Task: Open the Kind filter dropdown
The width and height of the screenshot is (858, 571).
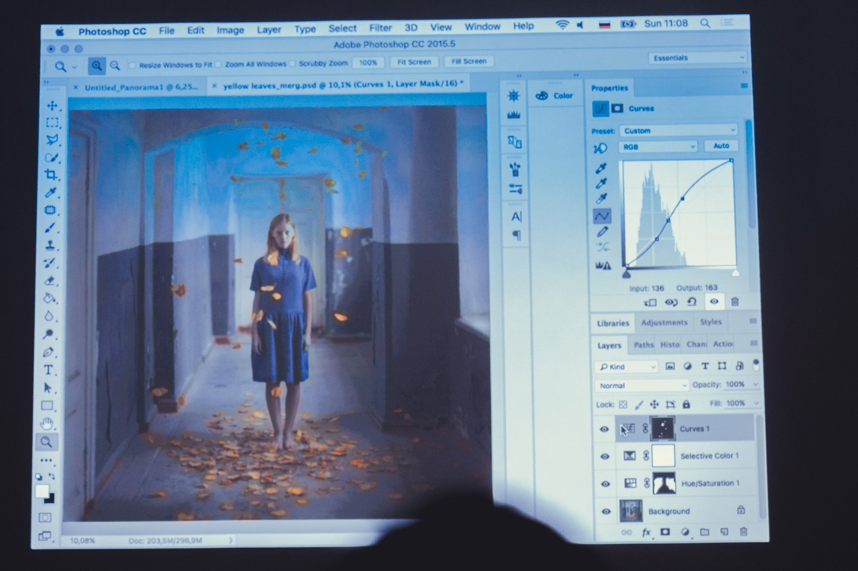Action: tap(626, 367)
